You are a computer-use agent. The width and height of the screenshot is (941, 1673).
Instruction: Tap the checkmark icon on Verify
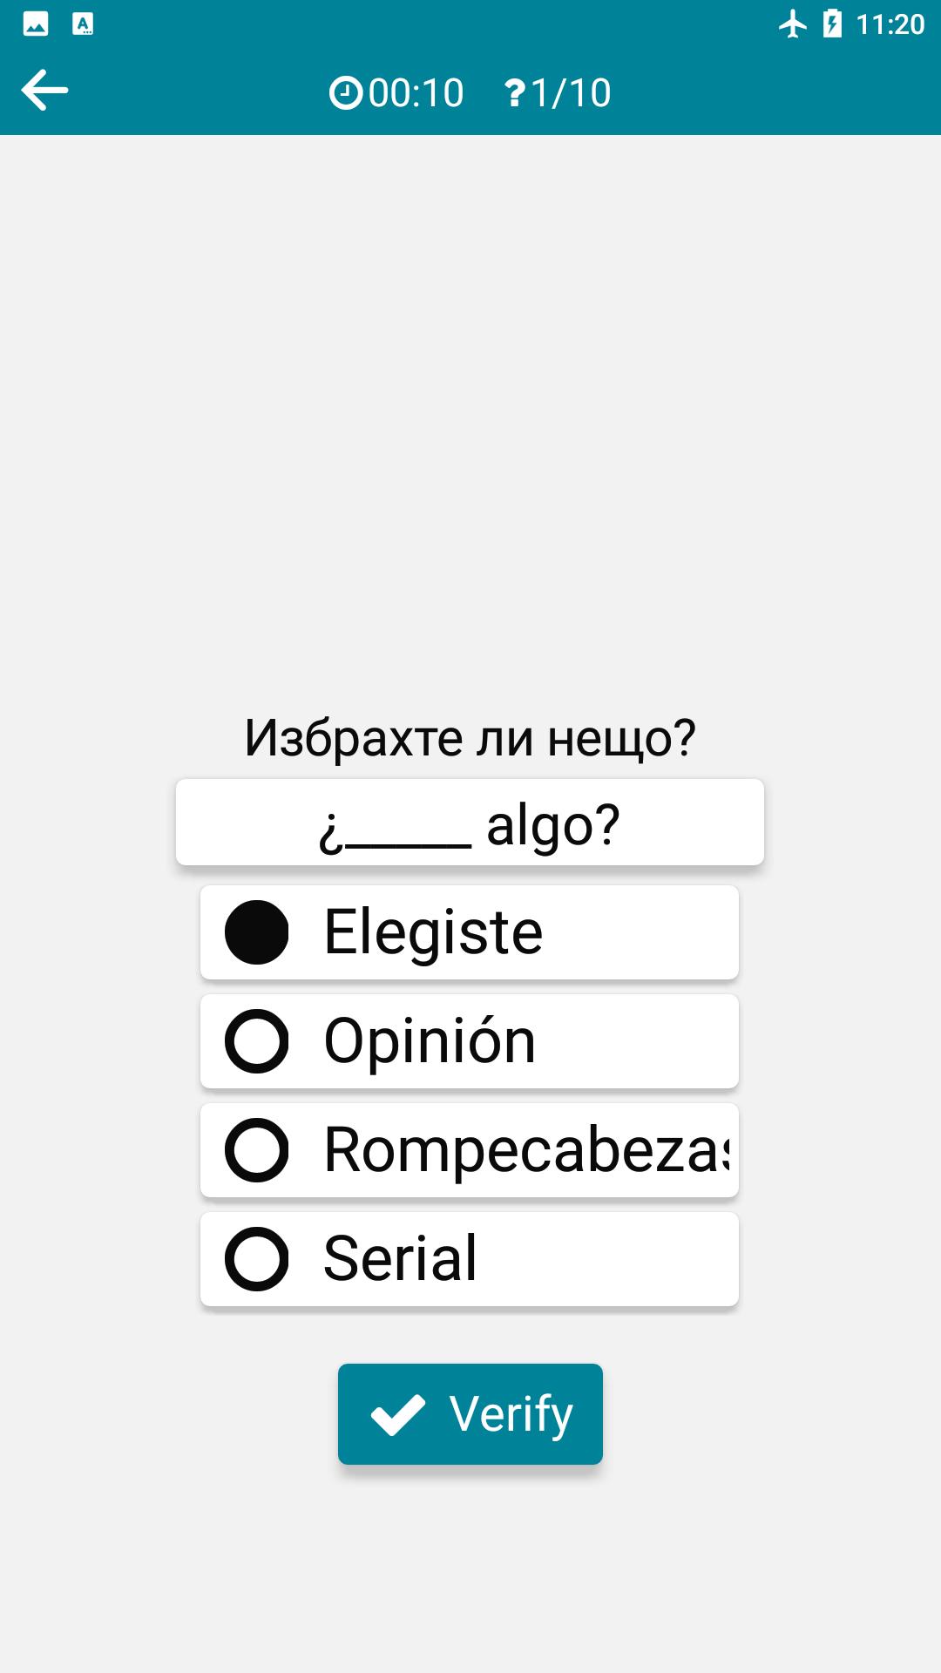pos(398,1415)
